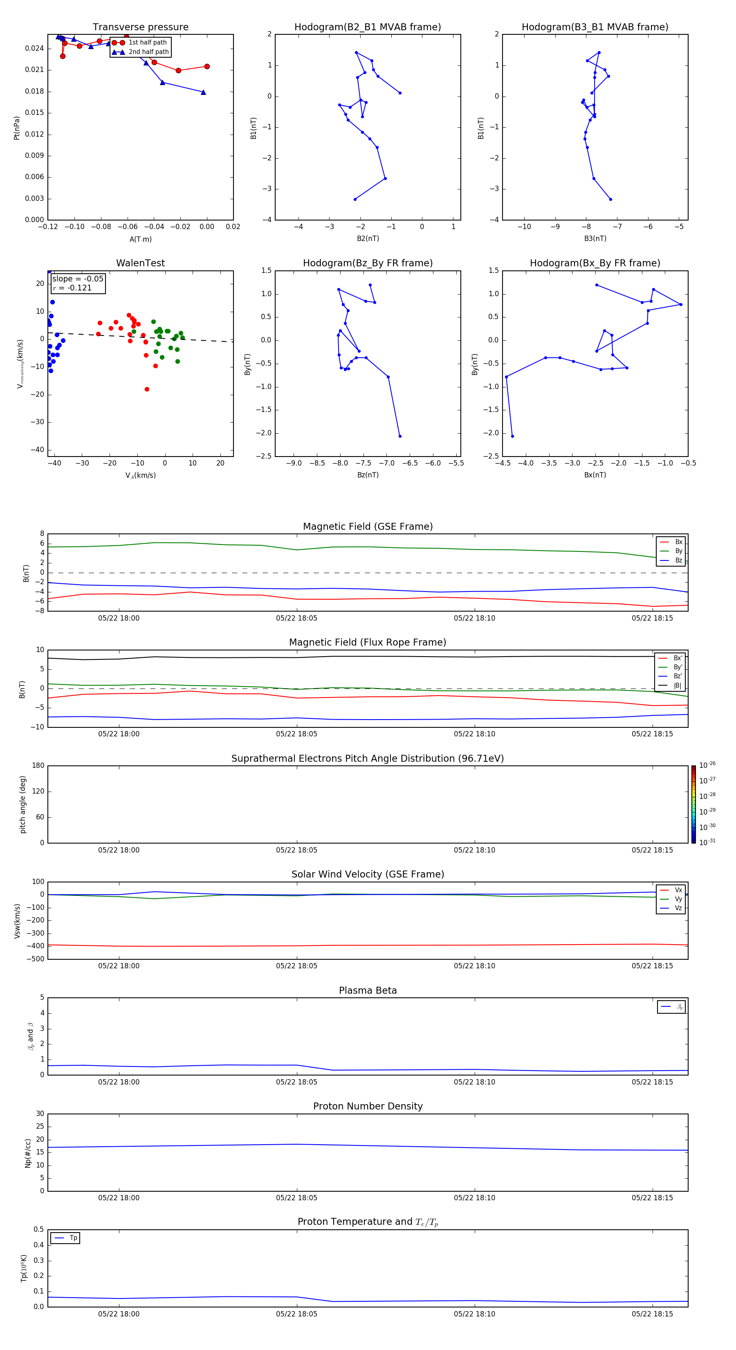Click '05/22 18:05' tick under GSE field plot

pyautogui.click(x=296, y=618)
